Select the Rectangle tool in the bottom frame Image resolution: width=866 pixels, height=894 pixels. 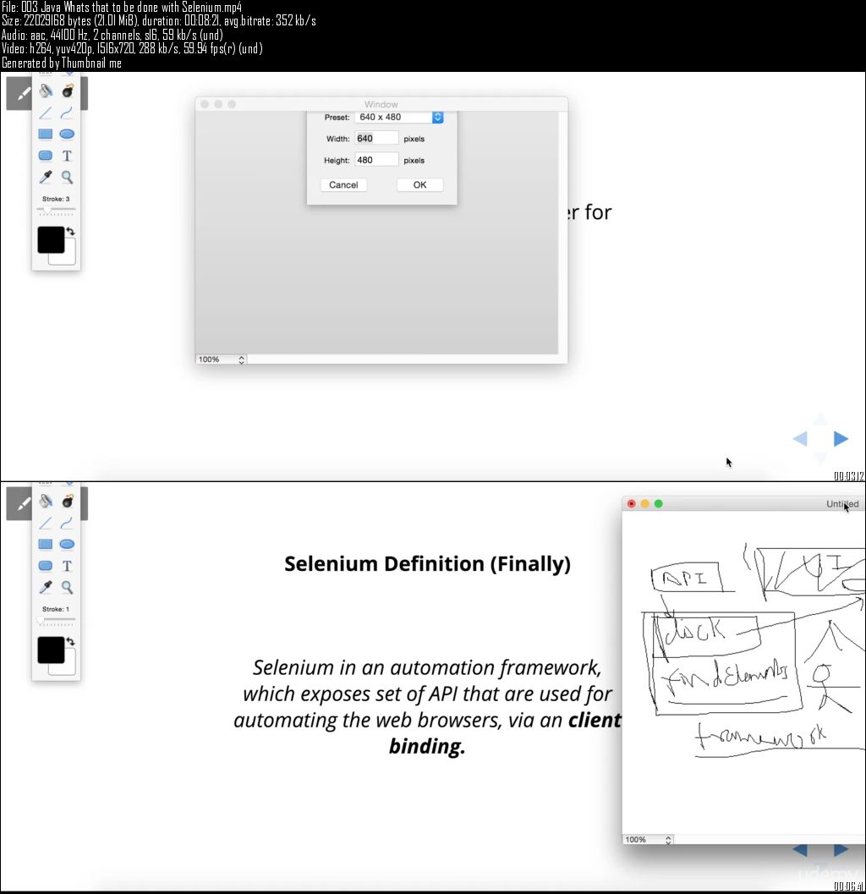pos(46,544)
